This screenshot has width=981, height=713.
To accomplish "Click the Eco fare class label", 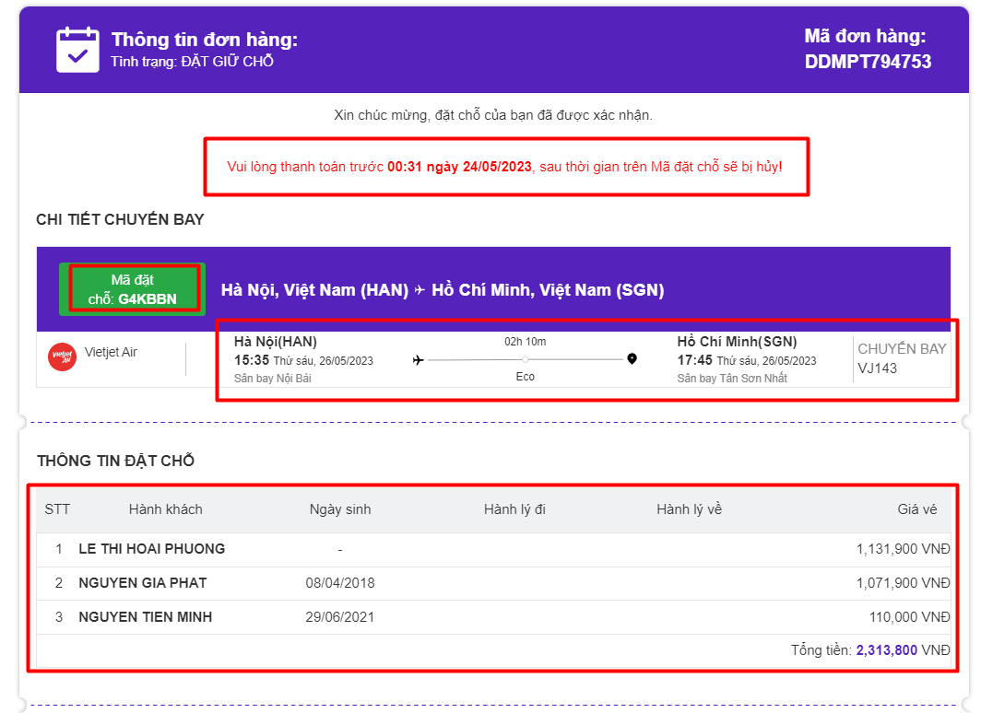I will (525, 377).
